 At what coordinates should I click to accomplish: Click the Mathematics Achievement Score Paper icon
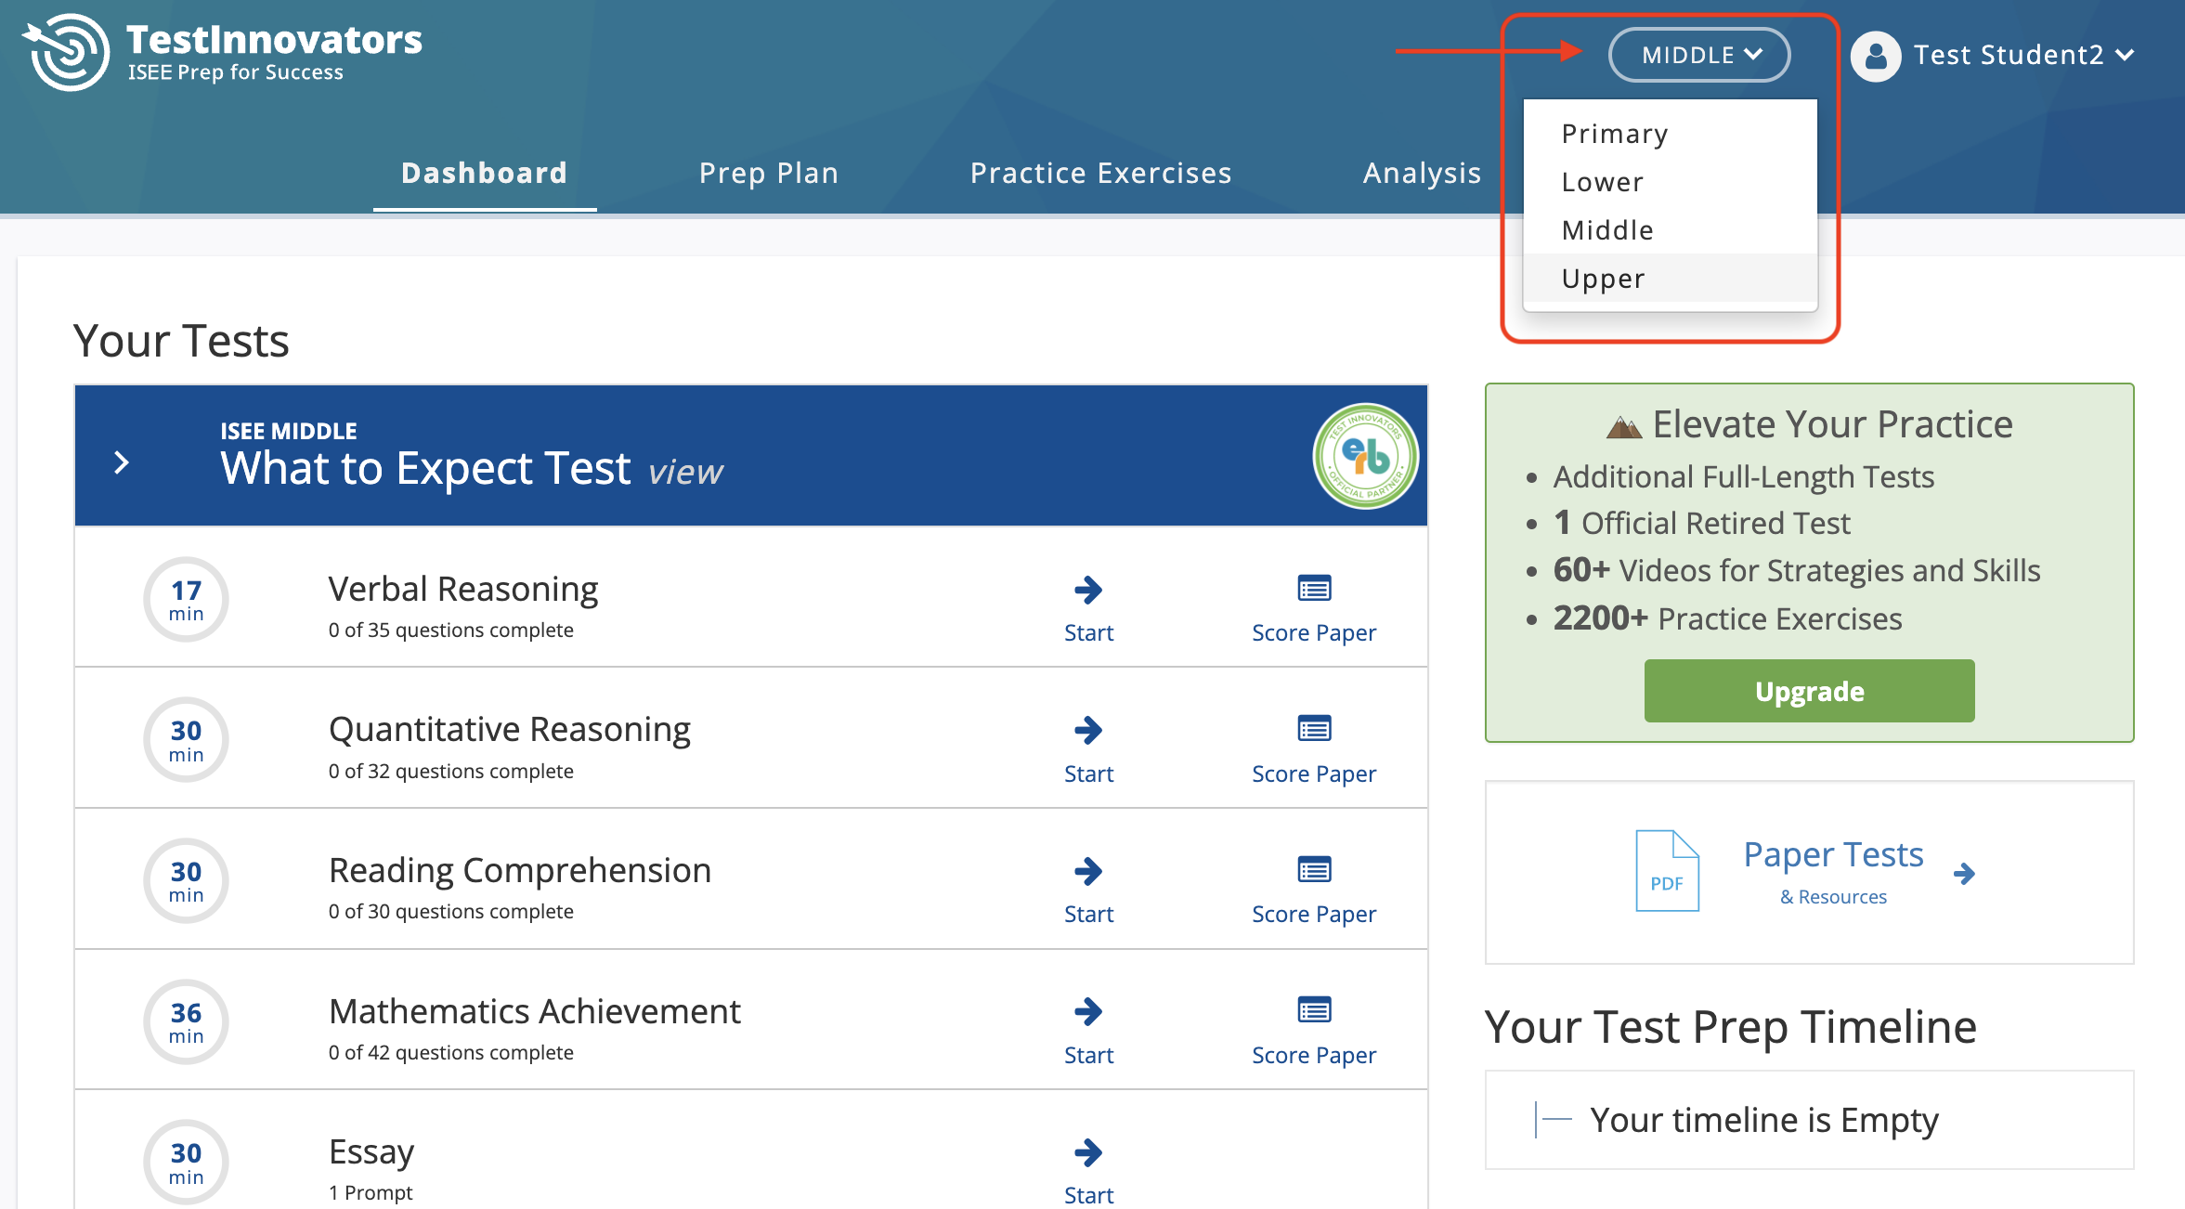[x=1314, y=1010]
